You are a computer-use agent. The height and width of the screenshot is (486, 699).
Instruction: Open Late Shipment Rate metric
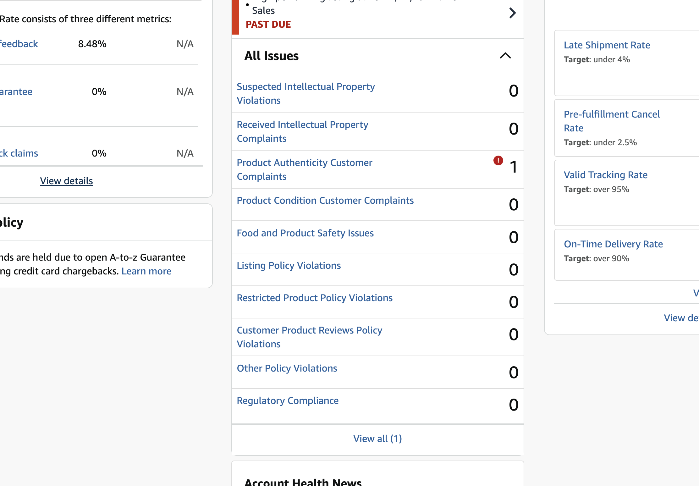[x=607, y=45]
